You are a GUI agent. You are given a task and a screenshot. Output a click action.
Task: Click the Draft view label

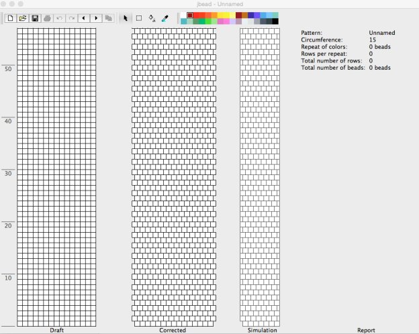click(56, 330)
